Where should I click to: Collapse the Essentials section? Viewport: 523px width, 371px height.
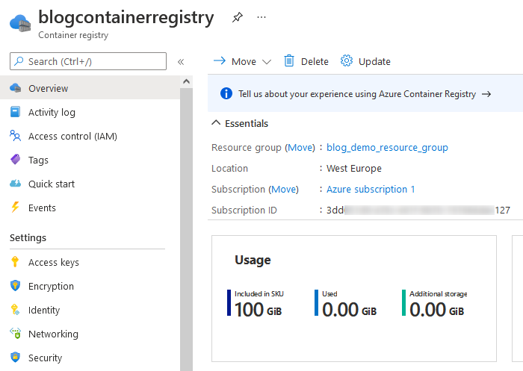point(216,122)
